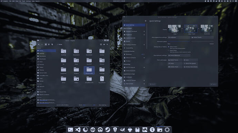The image size is (238, 133).
Task: Launch GIMP from the dock
Action: pos(122,130)
